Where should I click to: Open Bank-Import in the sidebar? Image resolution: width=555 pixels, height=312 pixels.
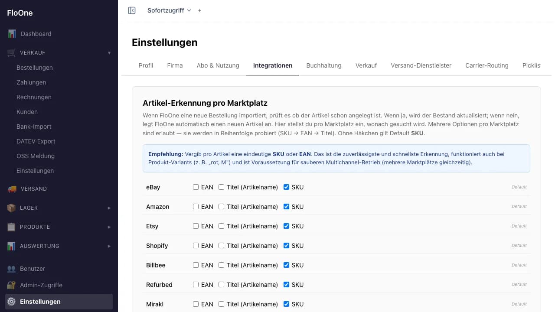point(34,127)
